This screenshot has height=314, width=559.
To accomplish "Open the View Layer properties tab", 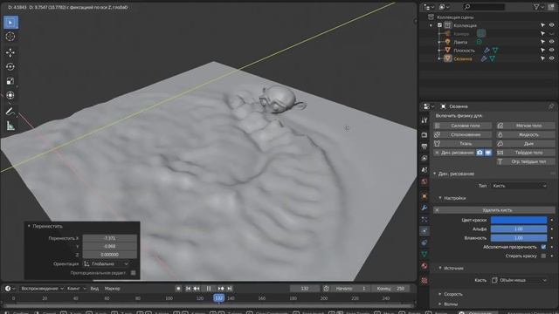I will pos(424,158).
